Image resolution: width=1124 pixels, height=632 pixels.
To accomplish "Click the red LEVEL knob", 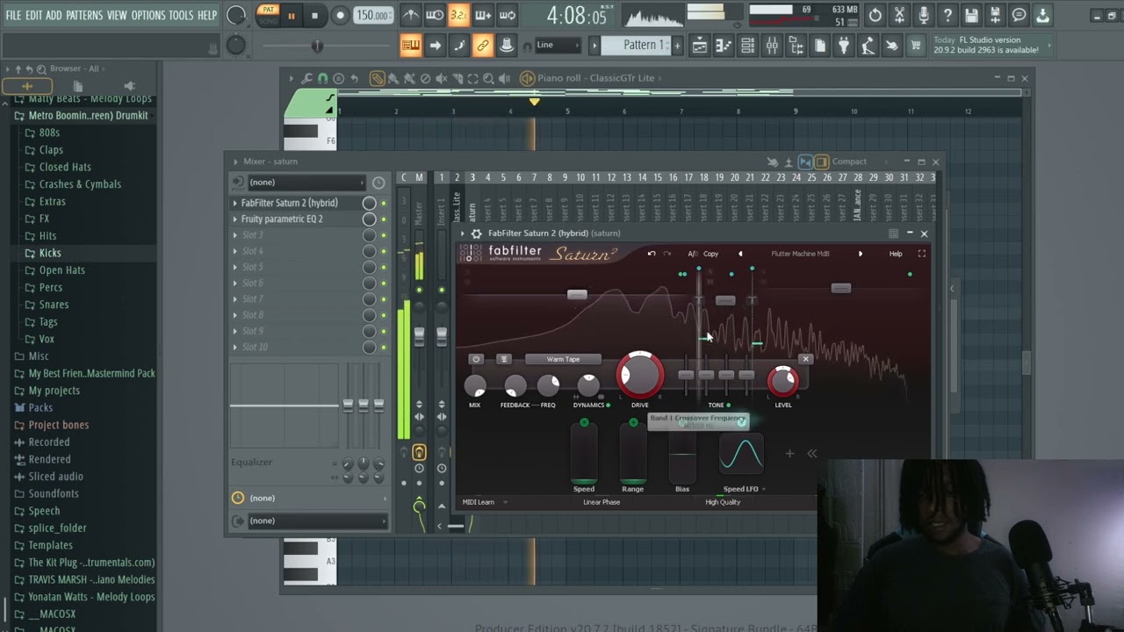I will click(x=782, y=381).
